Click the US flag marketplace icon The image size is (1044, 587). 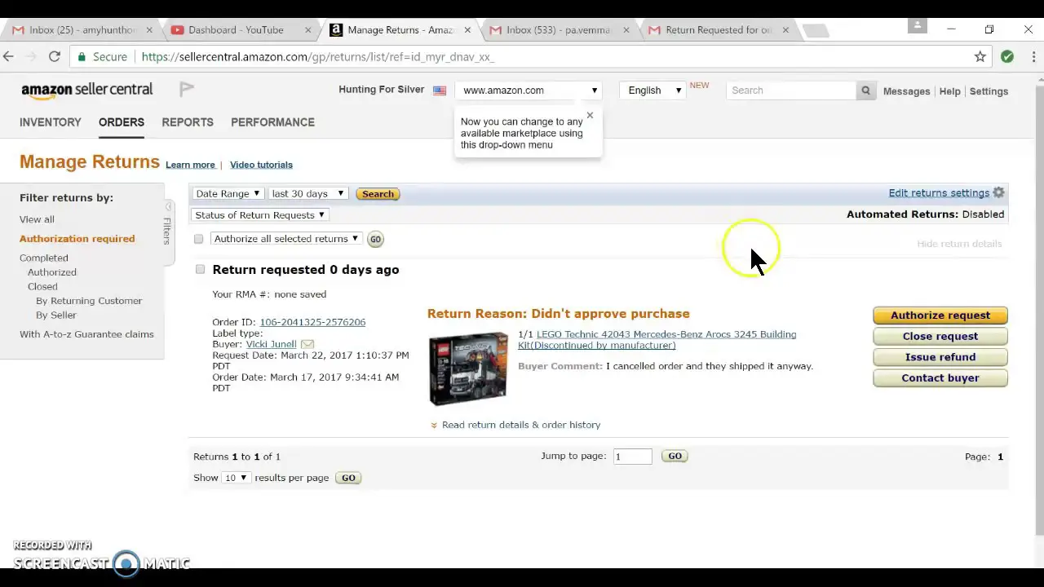[x=440, y=90]
